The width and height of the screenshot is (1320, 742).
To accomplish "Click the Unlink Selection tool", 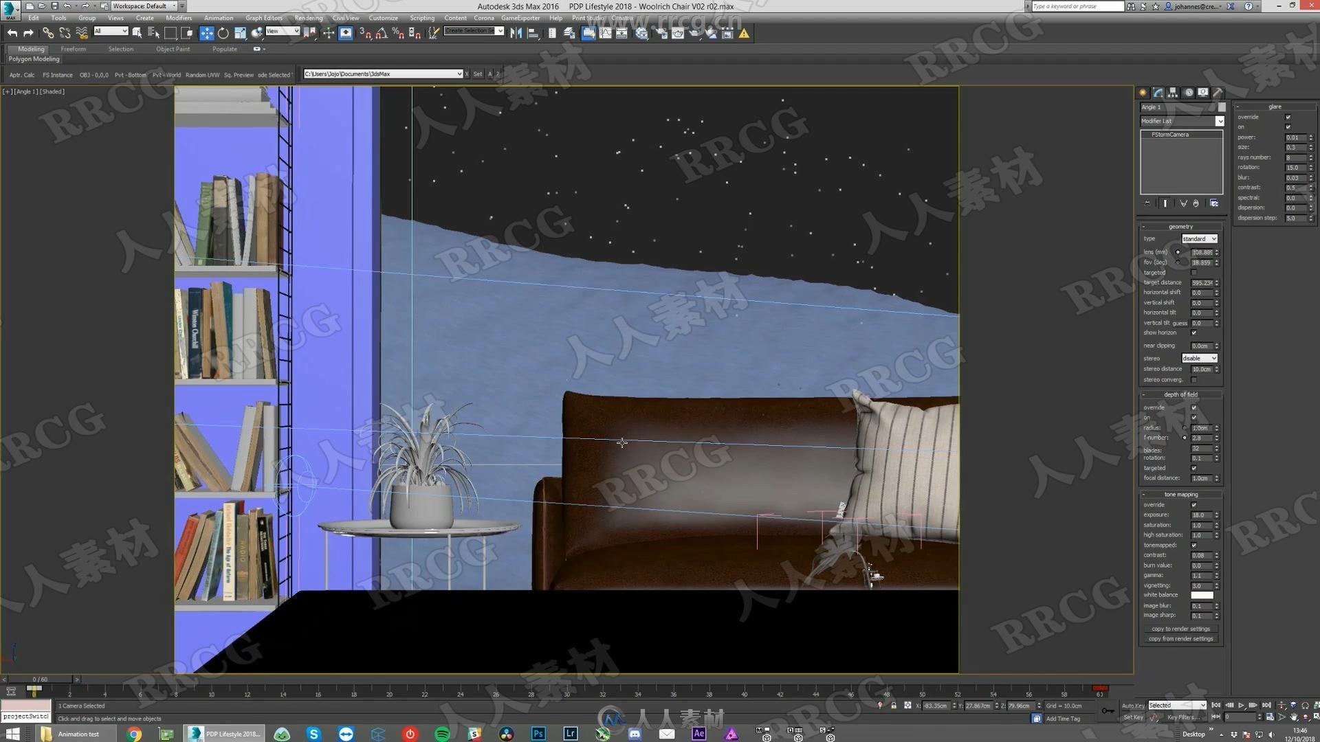I will click(x=65, y=33).
